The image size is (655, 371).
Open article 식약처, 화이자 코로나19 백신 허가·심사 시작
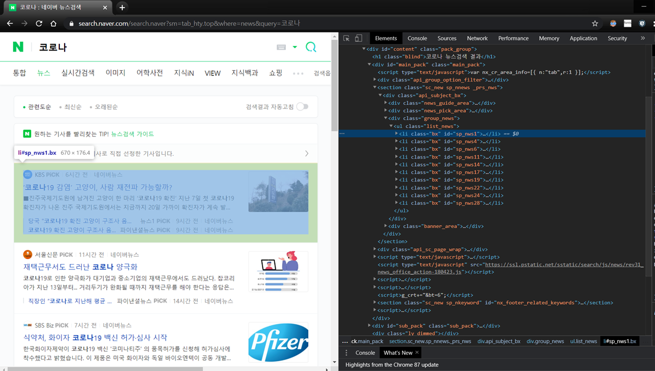(x=95, y=337)
